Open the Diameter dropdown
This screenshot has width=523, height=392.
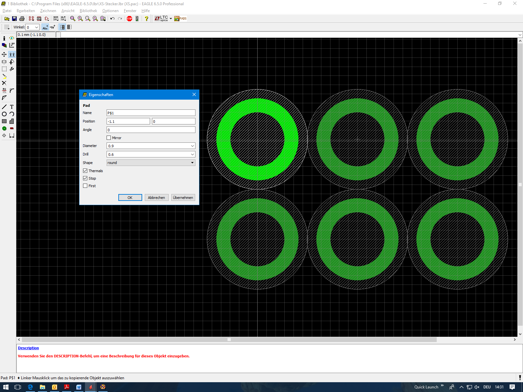coord(193,146)
